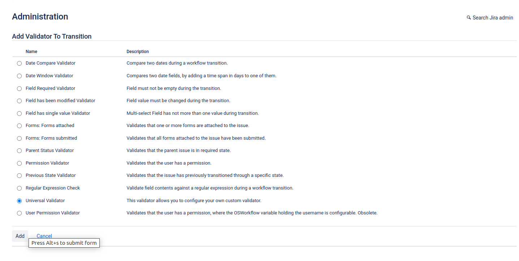Select the Date Compare Validator radio button
Image resolution: width=519 pixels, height=261 pixels.
[19, 63]
